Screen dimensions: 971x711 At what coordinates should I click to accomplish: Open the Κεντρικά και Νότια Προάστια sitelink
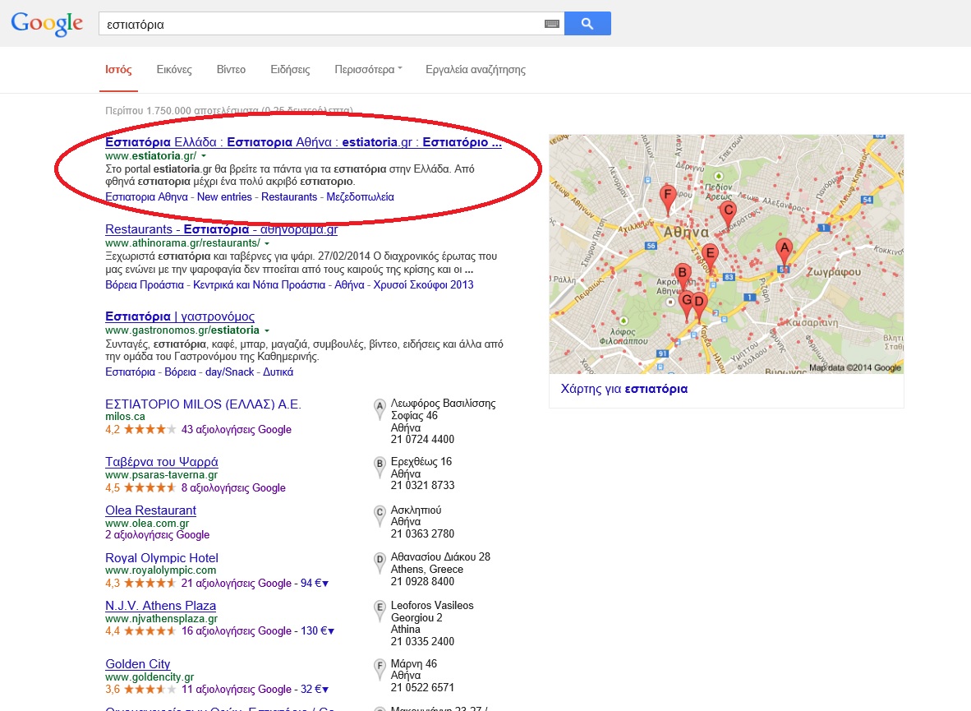pos(259,284)
